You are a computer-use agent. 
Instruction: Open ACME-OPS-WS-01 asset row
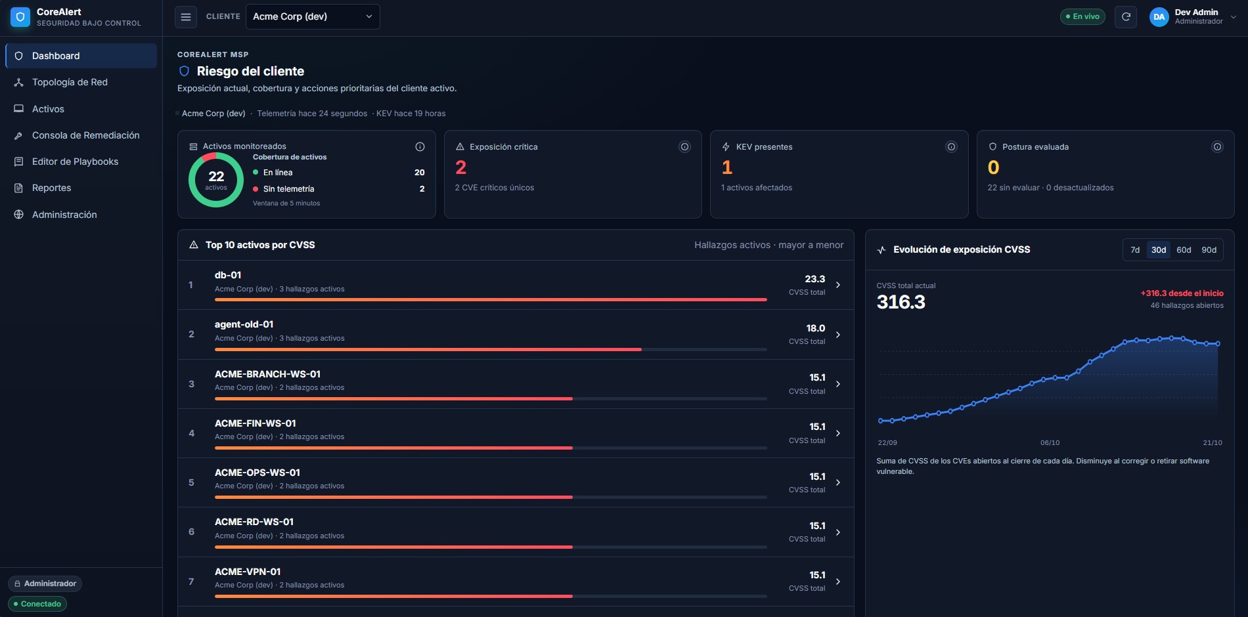point(516,482)
